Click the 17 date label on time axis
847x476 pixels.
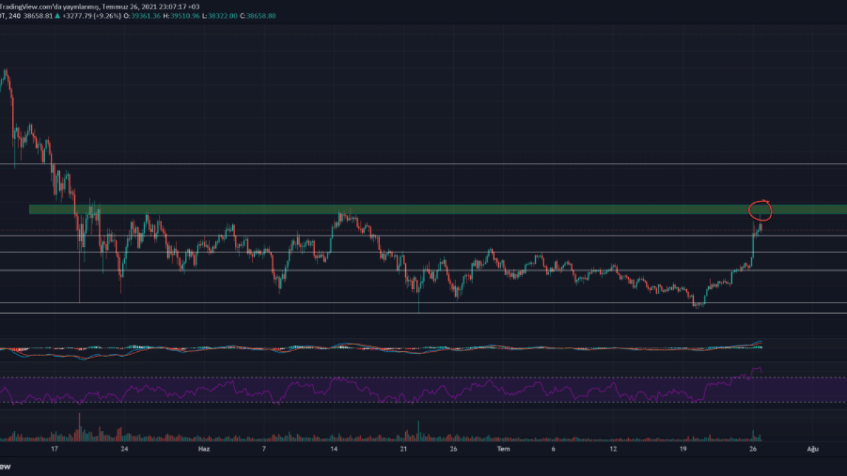coord(54,448)
